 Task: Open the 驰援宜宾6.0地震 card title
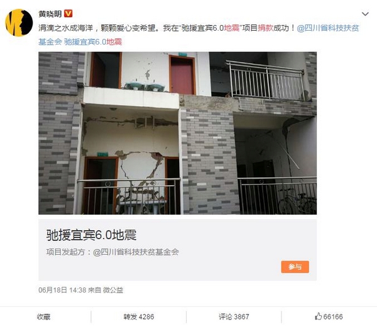91,235
